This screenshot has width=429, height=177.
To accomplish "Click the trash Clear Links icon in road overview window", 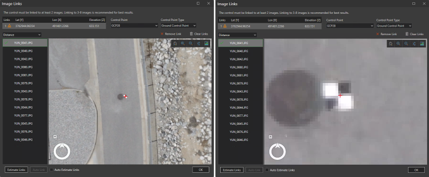I will [x=191, y=34].
